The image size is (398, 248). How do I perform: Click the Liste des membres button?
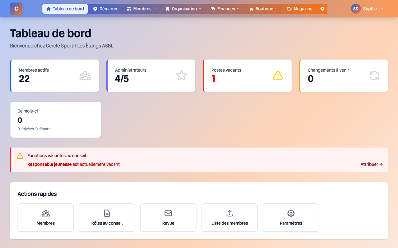[229, 218]
